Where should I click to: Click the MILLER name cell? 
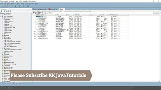click(44, 38)
